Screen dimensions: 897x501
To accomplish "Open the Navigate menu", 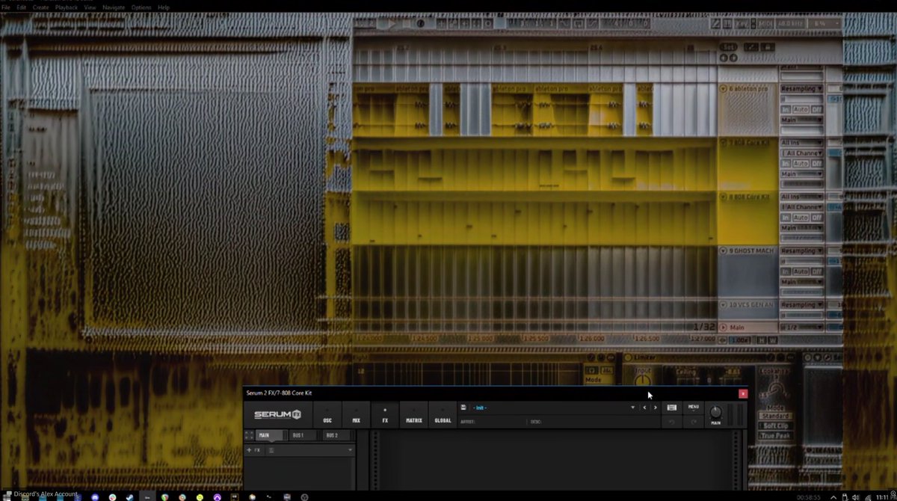I will point(114,7).
